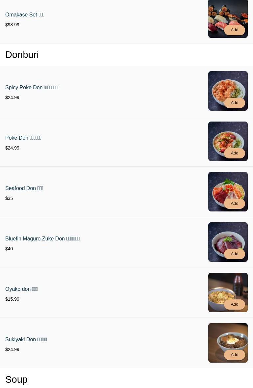
Task: Open Spicy Poke Don item details
Action: [x=32, y=88]
